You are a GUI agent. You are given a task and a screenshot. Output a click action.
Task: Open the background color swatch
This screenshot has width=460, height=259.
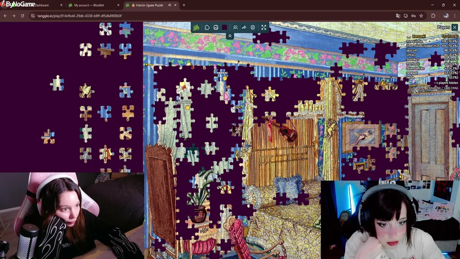pos(225,27)
